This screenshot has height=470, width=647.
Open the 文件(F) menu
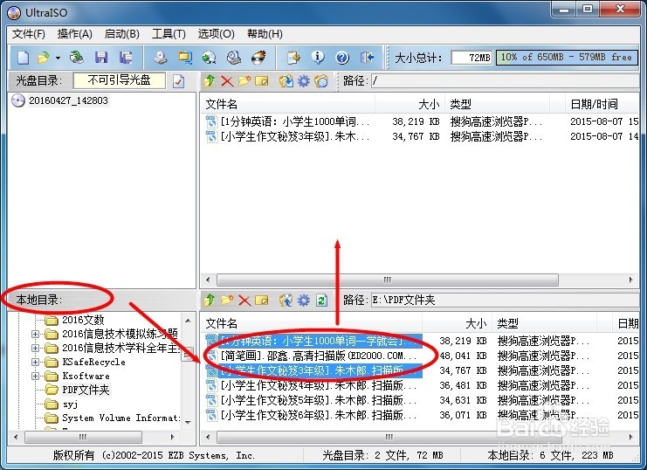pos(29,34)
